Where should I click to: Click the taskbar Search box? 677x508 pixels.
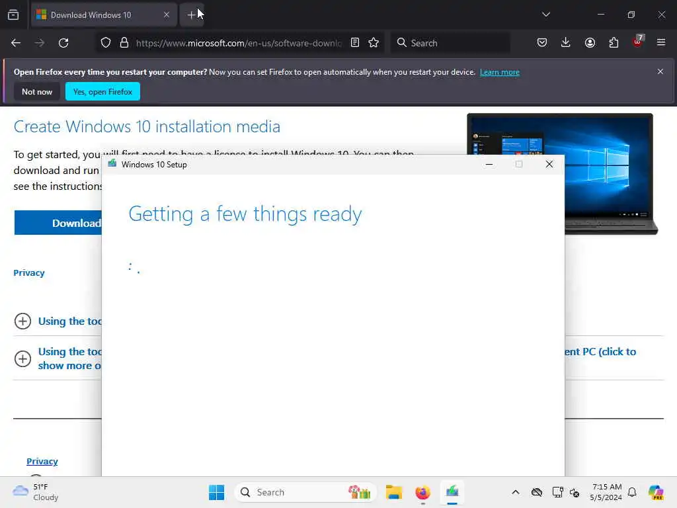pos(305,492)
